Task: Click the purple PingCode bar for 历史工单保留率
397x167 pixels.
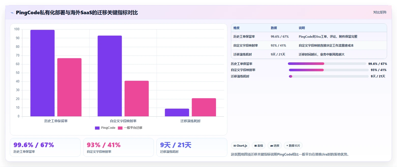Action: coord(42,73)
